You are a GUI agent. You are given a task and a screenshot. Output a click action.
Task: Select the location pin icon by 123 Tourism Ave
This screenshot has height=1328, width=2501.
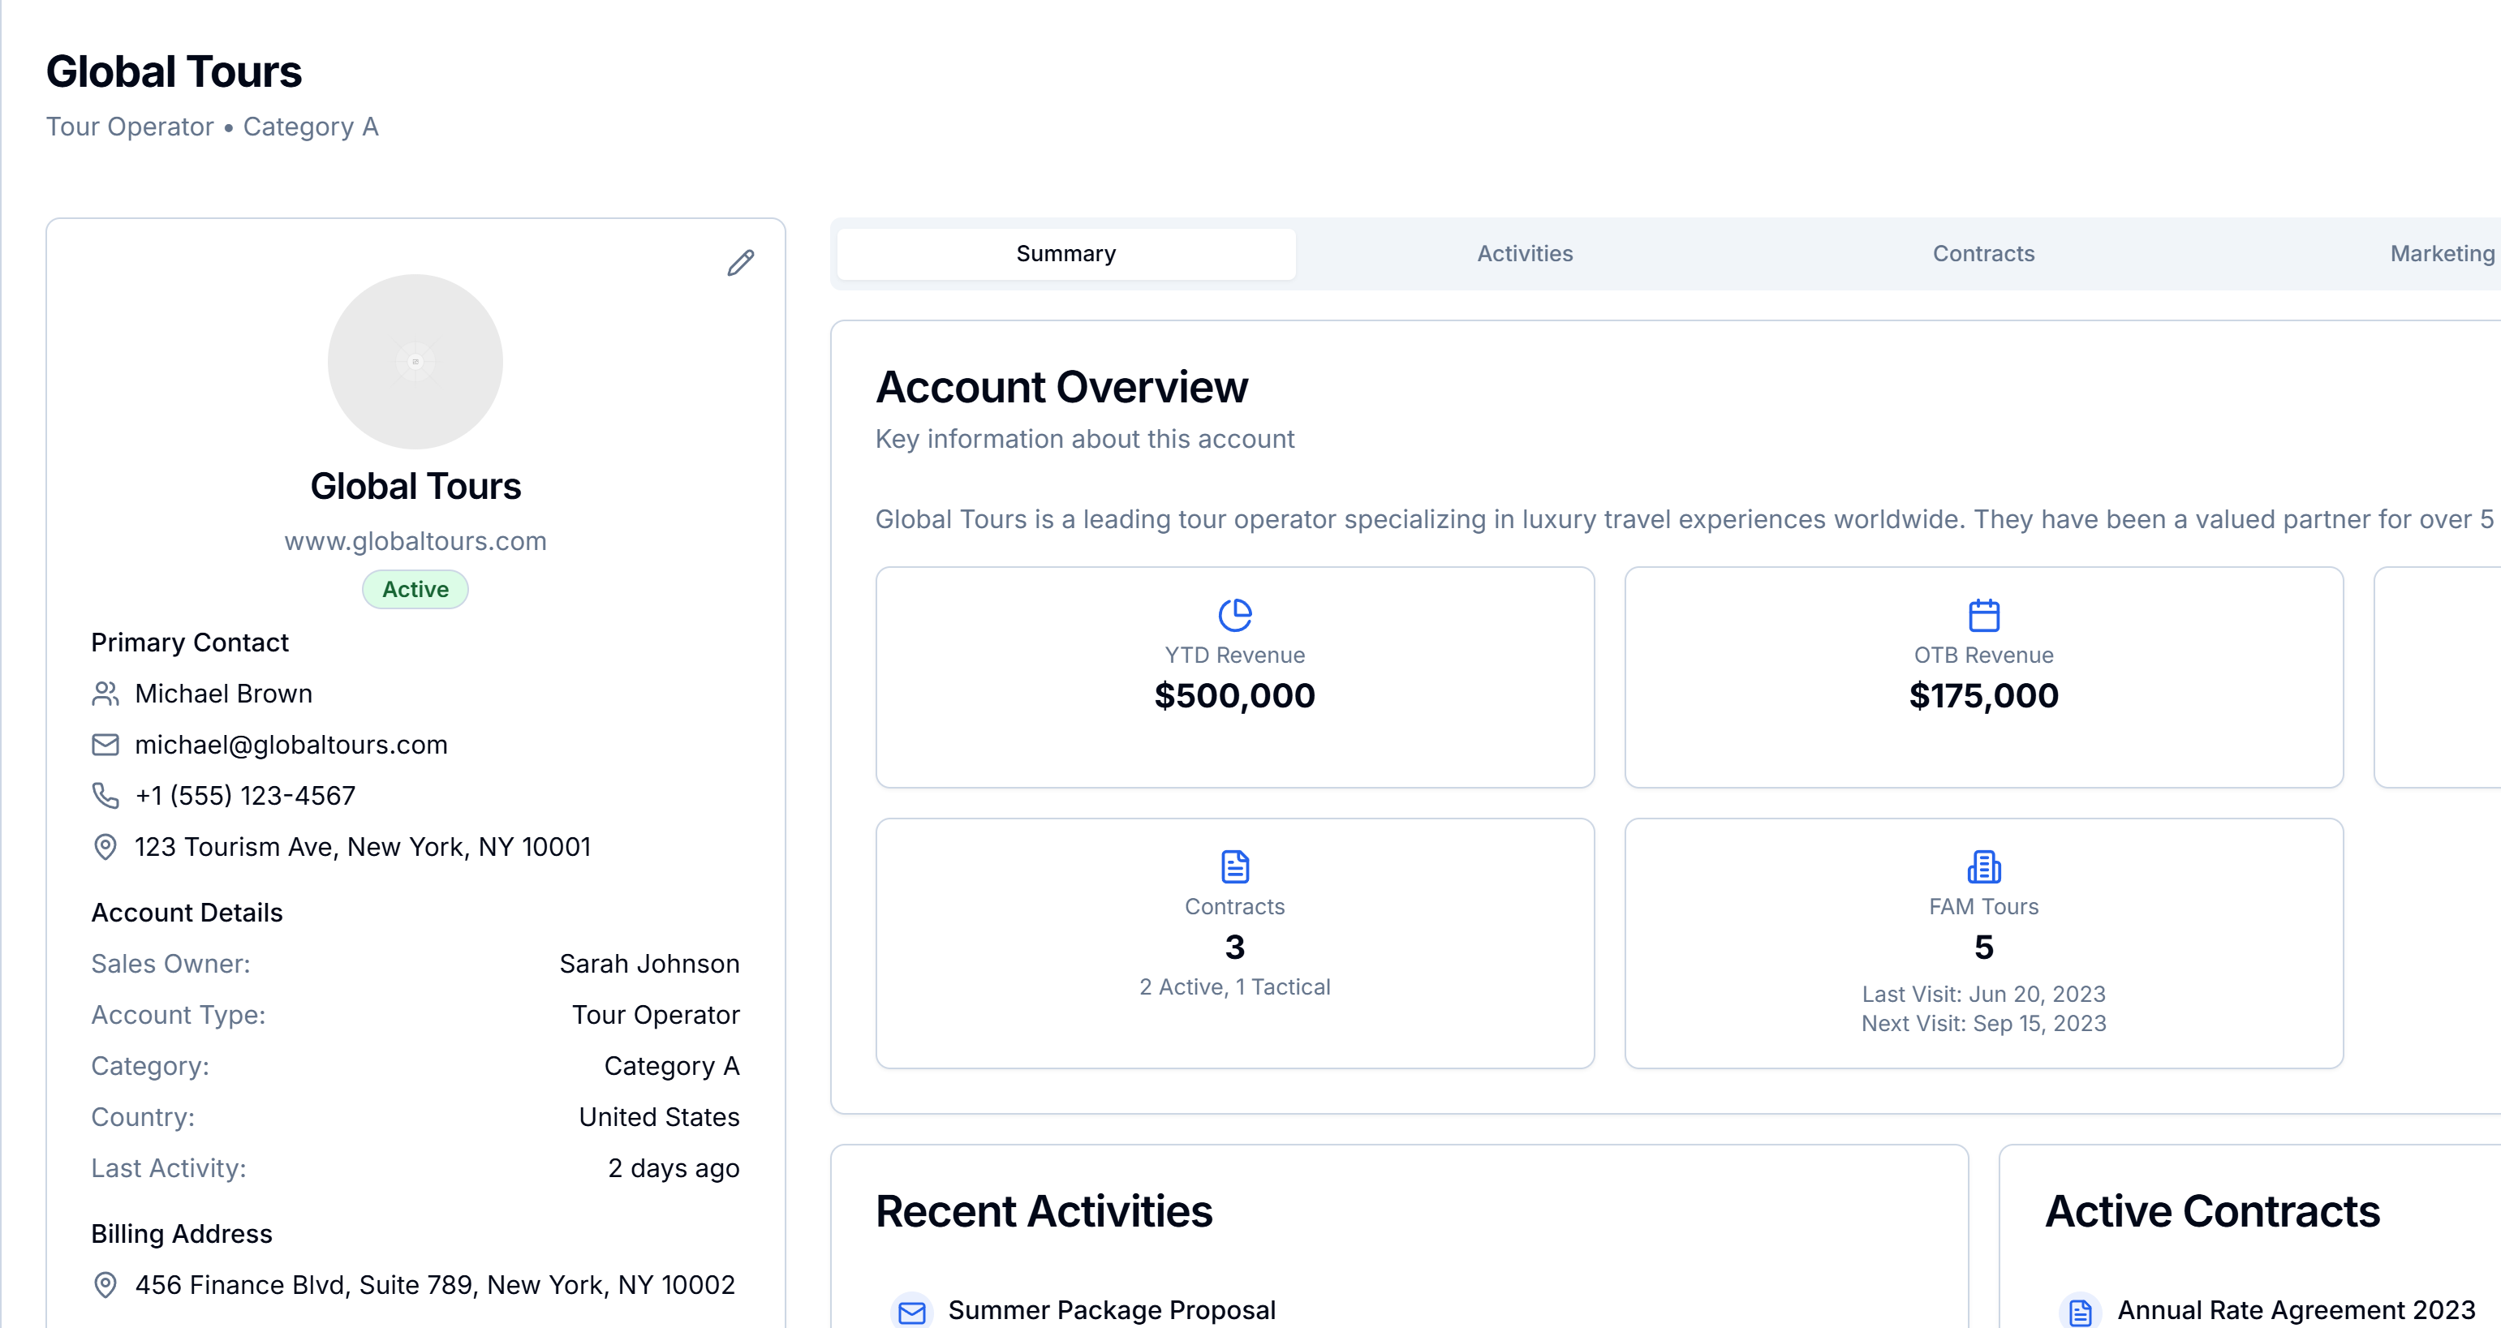pos(107,846)
